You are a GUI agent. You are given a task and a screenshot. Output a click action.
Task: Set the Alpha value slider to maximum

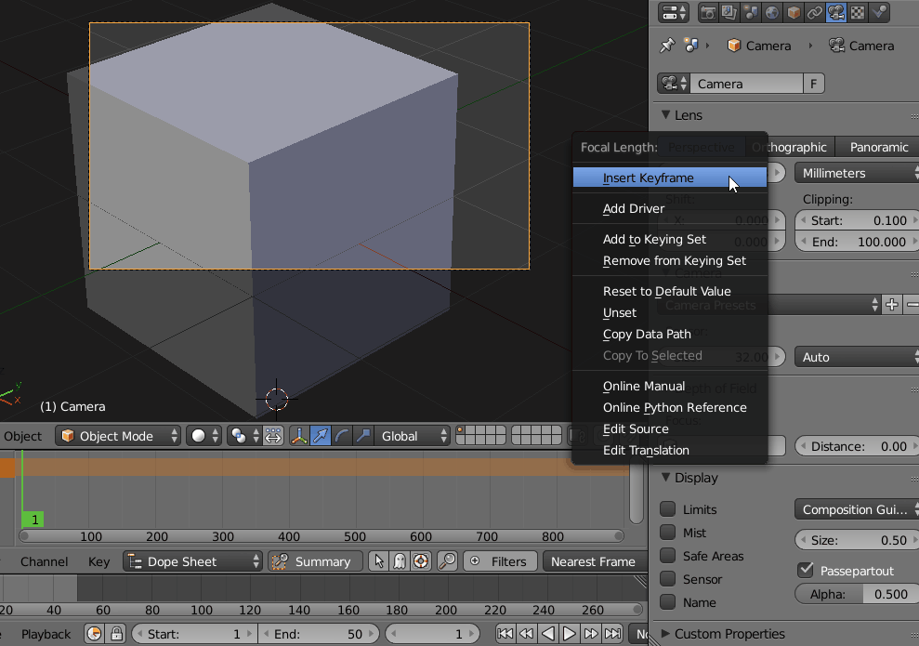click(x=913, y=593)
